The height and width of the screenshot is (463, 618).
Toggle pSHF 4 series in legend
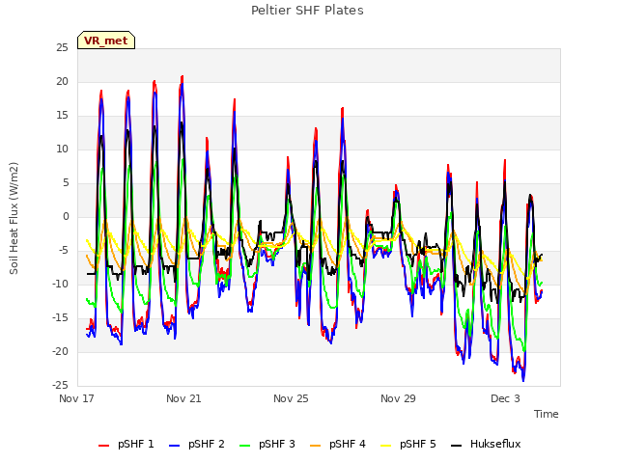coord(338,444)
